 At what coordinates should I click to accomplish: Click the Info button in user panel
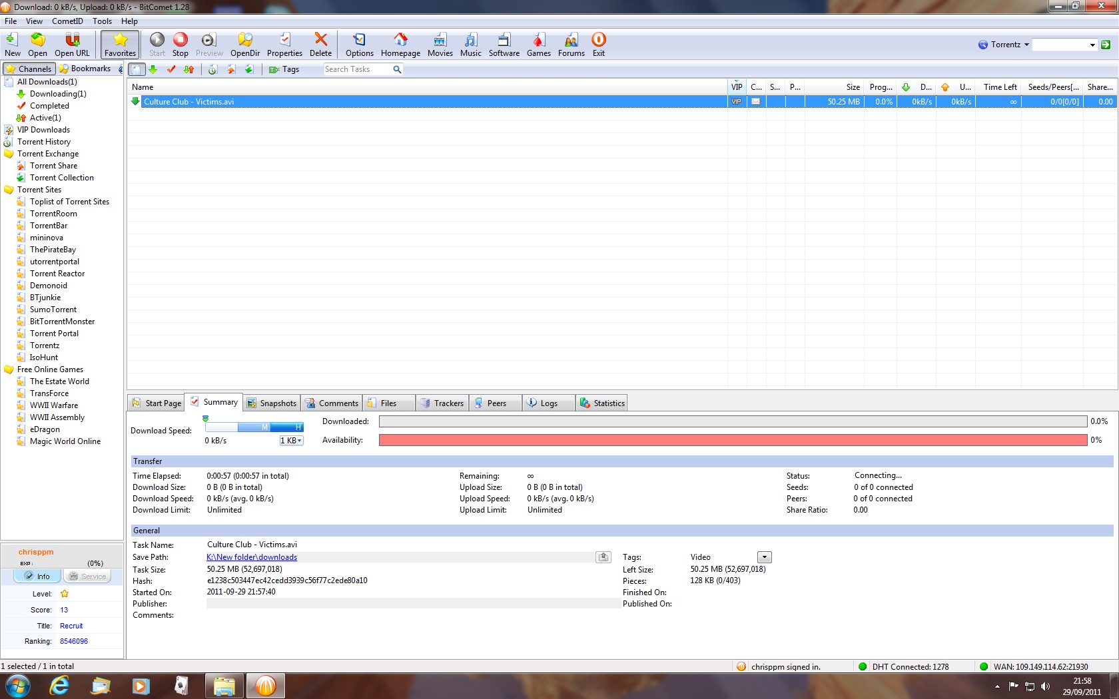tap(37, 577)
